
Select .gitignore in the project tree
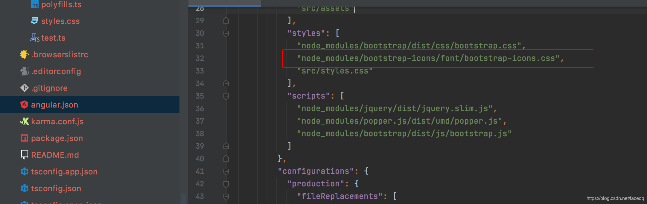pyautogui.click(x=49, y=88)
